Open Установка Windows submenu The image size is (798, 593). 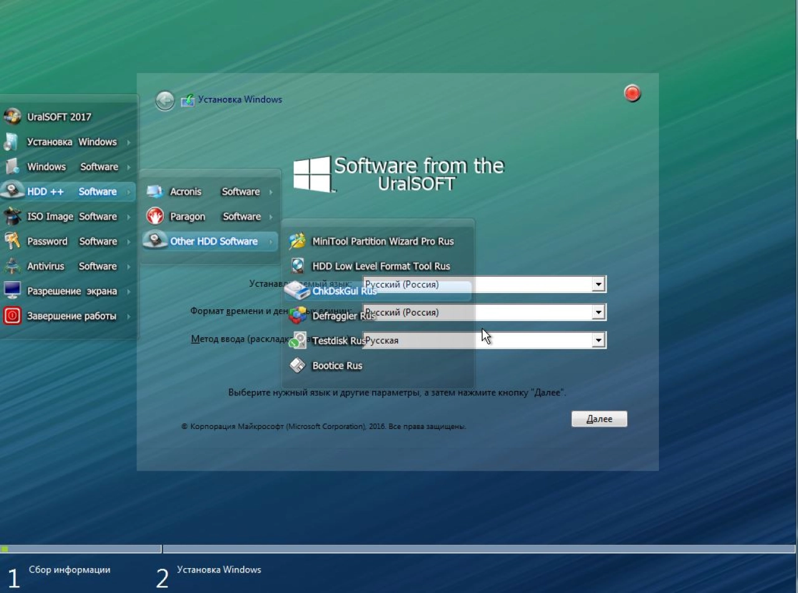69,142
